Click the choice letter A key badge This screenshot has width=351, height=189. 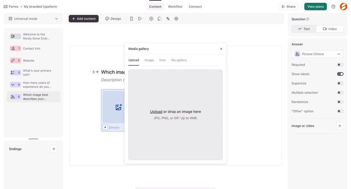pyautogui.click(x=105, y=127)
